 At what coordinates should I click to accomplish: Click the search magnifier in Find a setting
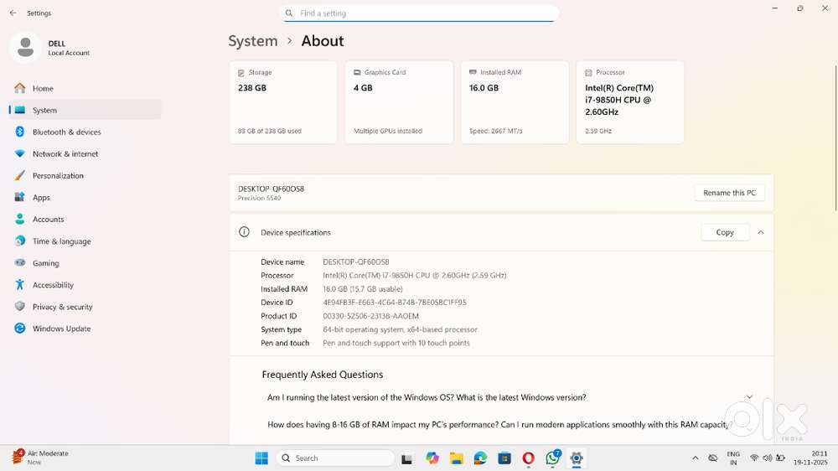click(288, 13)
